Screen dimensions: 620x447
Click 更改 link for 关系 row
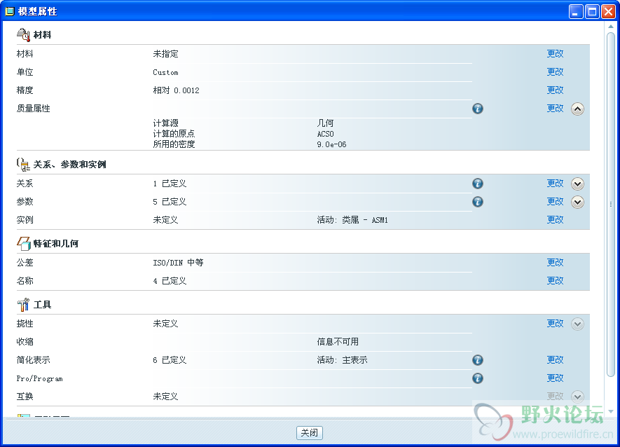555,183
